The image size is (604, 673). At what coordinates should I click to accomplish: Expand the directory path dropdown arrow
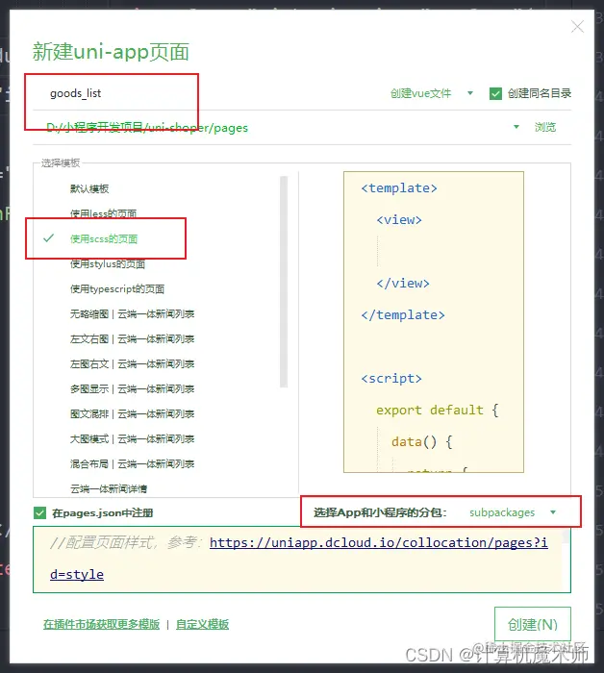click(x=516, y=127)
